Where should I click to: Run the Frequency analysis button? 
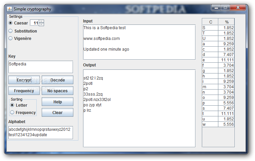point(24,91)
